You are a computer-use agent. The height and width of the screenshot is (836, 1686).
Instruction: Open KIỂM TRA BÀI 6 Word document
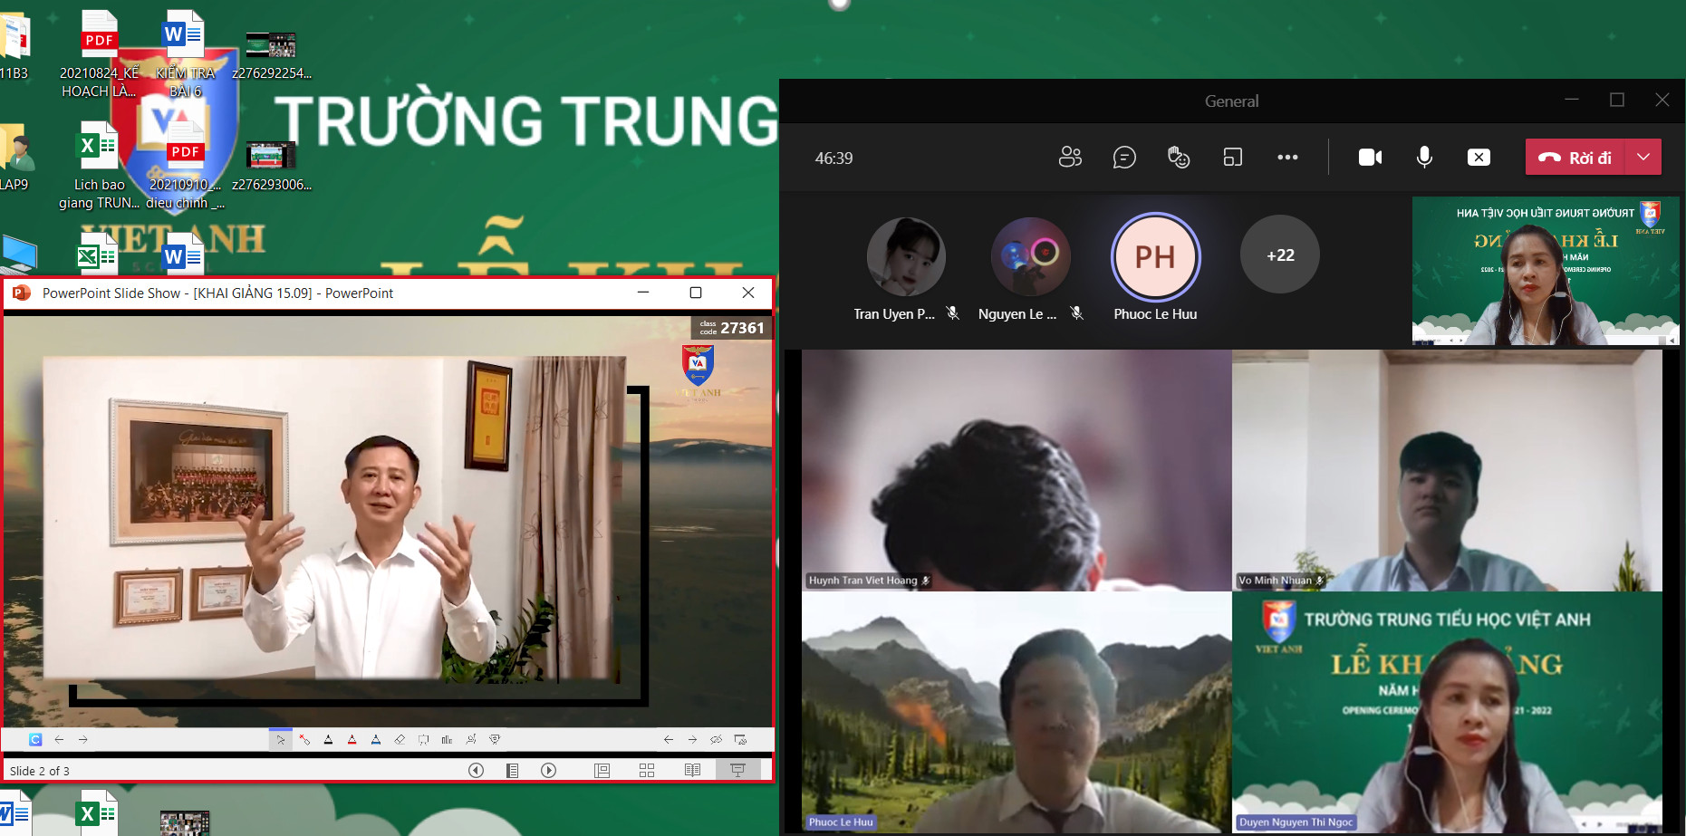pyautogui.click(x=185, y=54)
